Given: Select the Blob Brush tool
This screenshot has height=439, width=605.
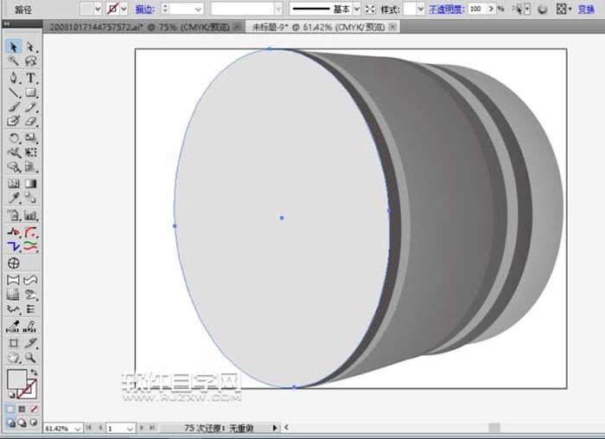Looking at the screenshot, I should 14,121.
